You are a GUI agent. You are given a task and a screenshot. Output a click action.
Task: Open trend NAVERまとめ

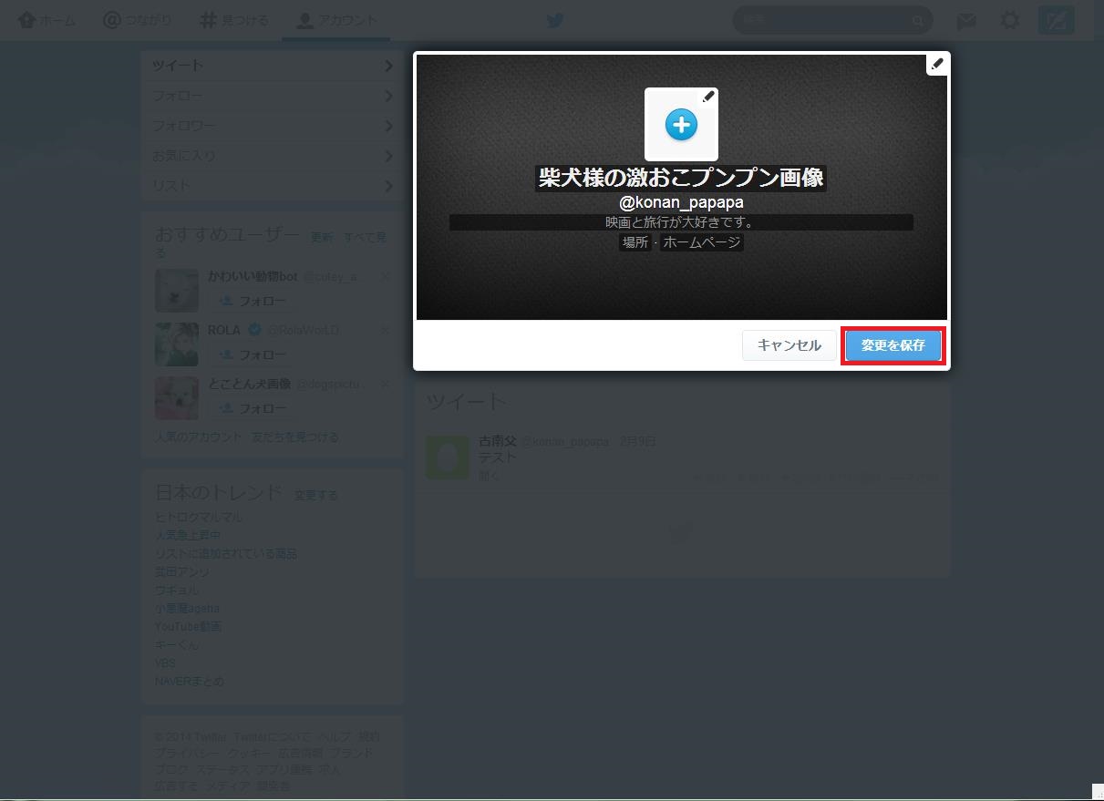[x=189, y=681]
